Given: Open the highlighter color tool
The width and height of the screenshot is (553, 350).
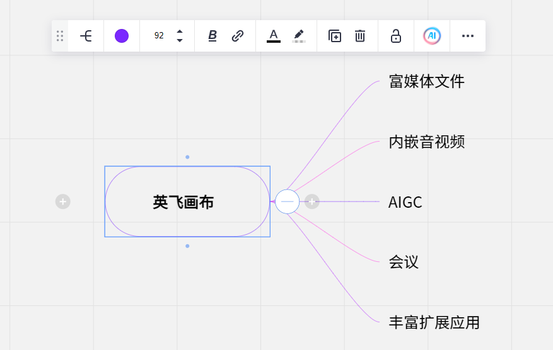Looking at the screenshot, I should [x=299, y=36].
